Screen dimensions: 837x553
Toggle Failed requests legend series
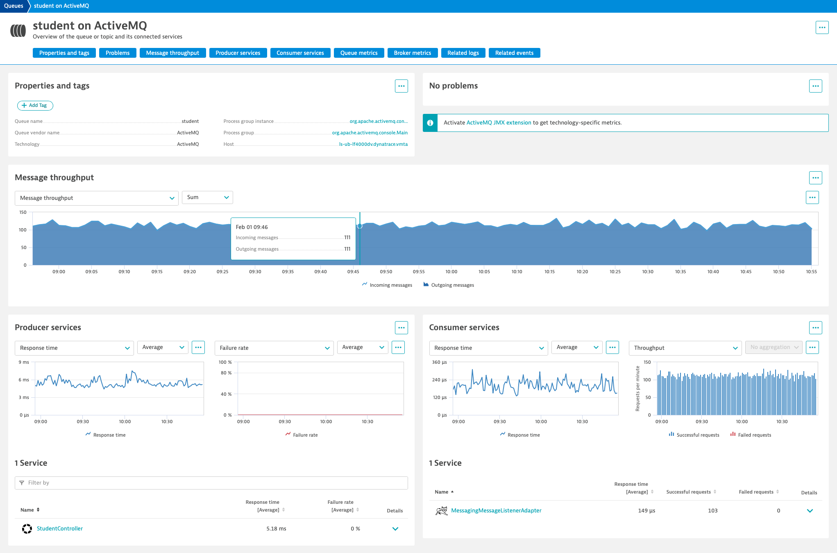pos(751,435)
